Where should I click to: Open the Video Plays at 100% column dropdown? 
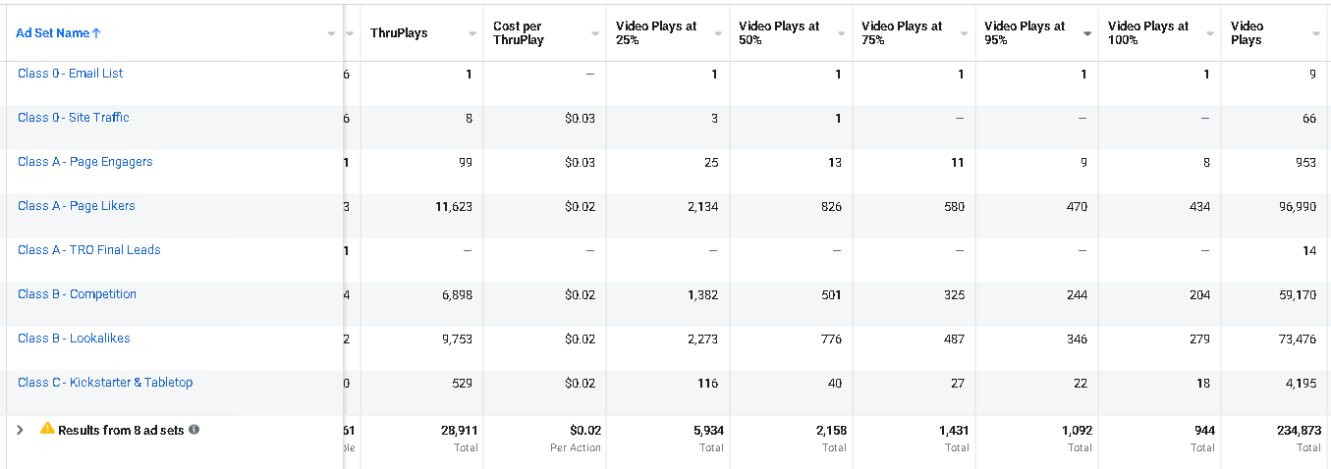point(1210,33)
